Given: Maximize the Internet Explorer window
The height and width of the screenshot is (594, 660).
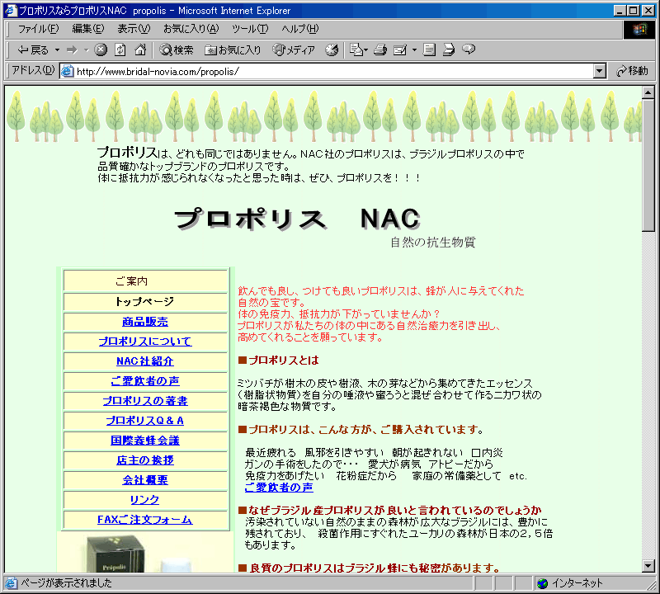Looking at the screenshot, I should [x=633, y=11].
